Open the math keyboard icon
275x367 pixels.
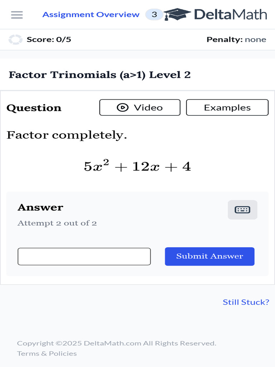[242, 210]
